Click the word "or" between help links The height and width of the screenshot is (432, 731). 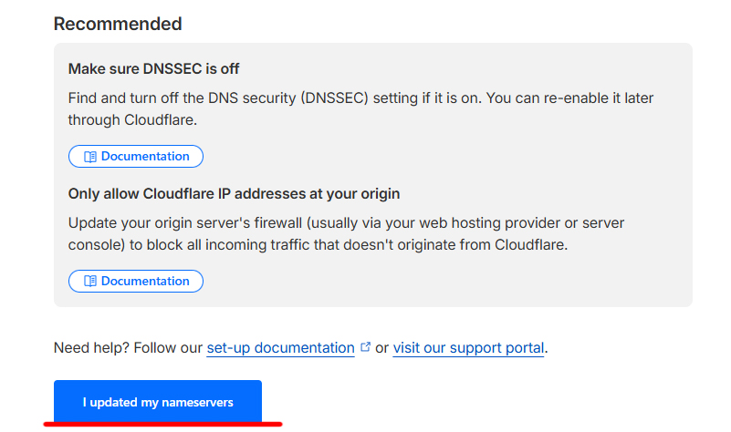point(382,348)
